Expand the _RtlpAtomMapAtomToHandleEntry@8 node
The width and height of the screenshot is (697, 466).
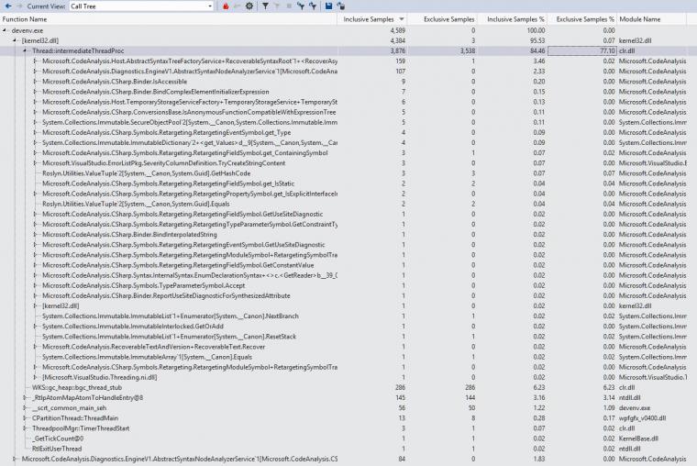25,397
